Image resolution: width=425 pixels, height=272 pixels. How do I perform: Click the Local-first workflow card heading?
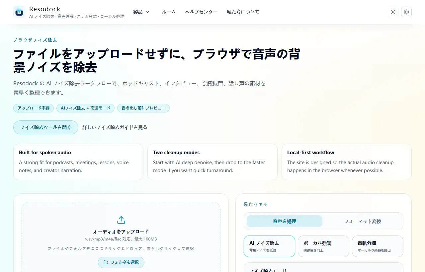pos(311,153)
